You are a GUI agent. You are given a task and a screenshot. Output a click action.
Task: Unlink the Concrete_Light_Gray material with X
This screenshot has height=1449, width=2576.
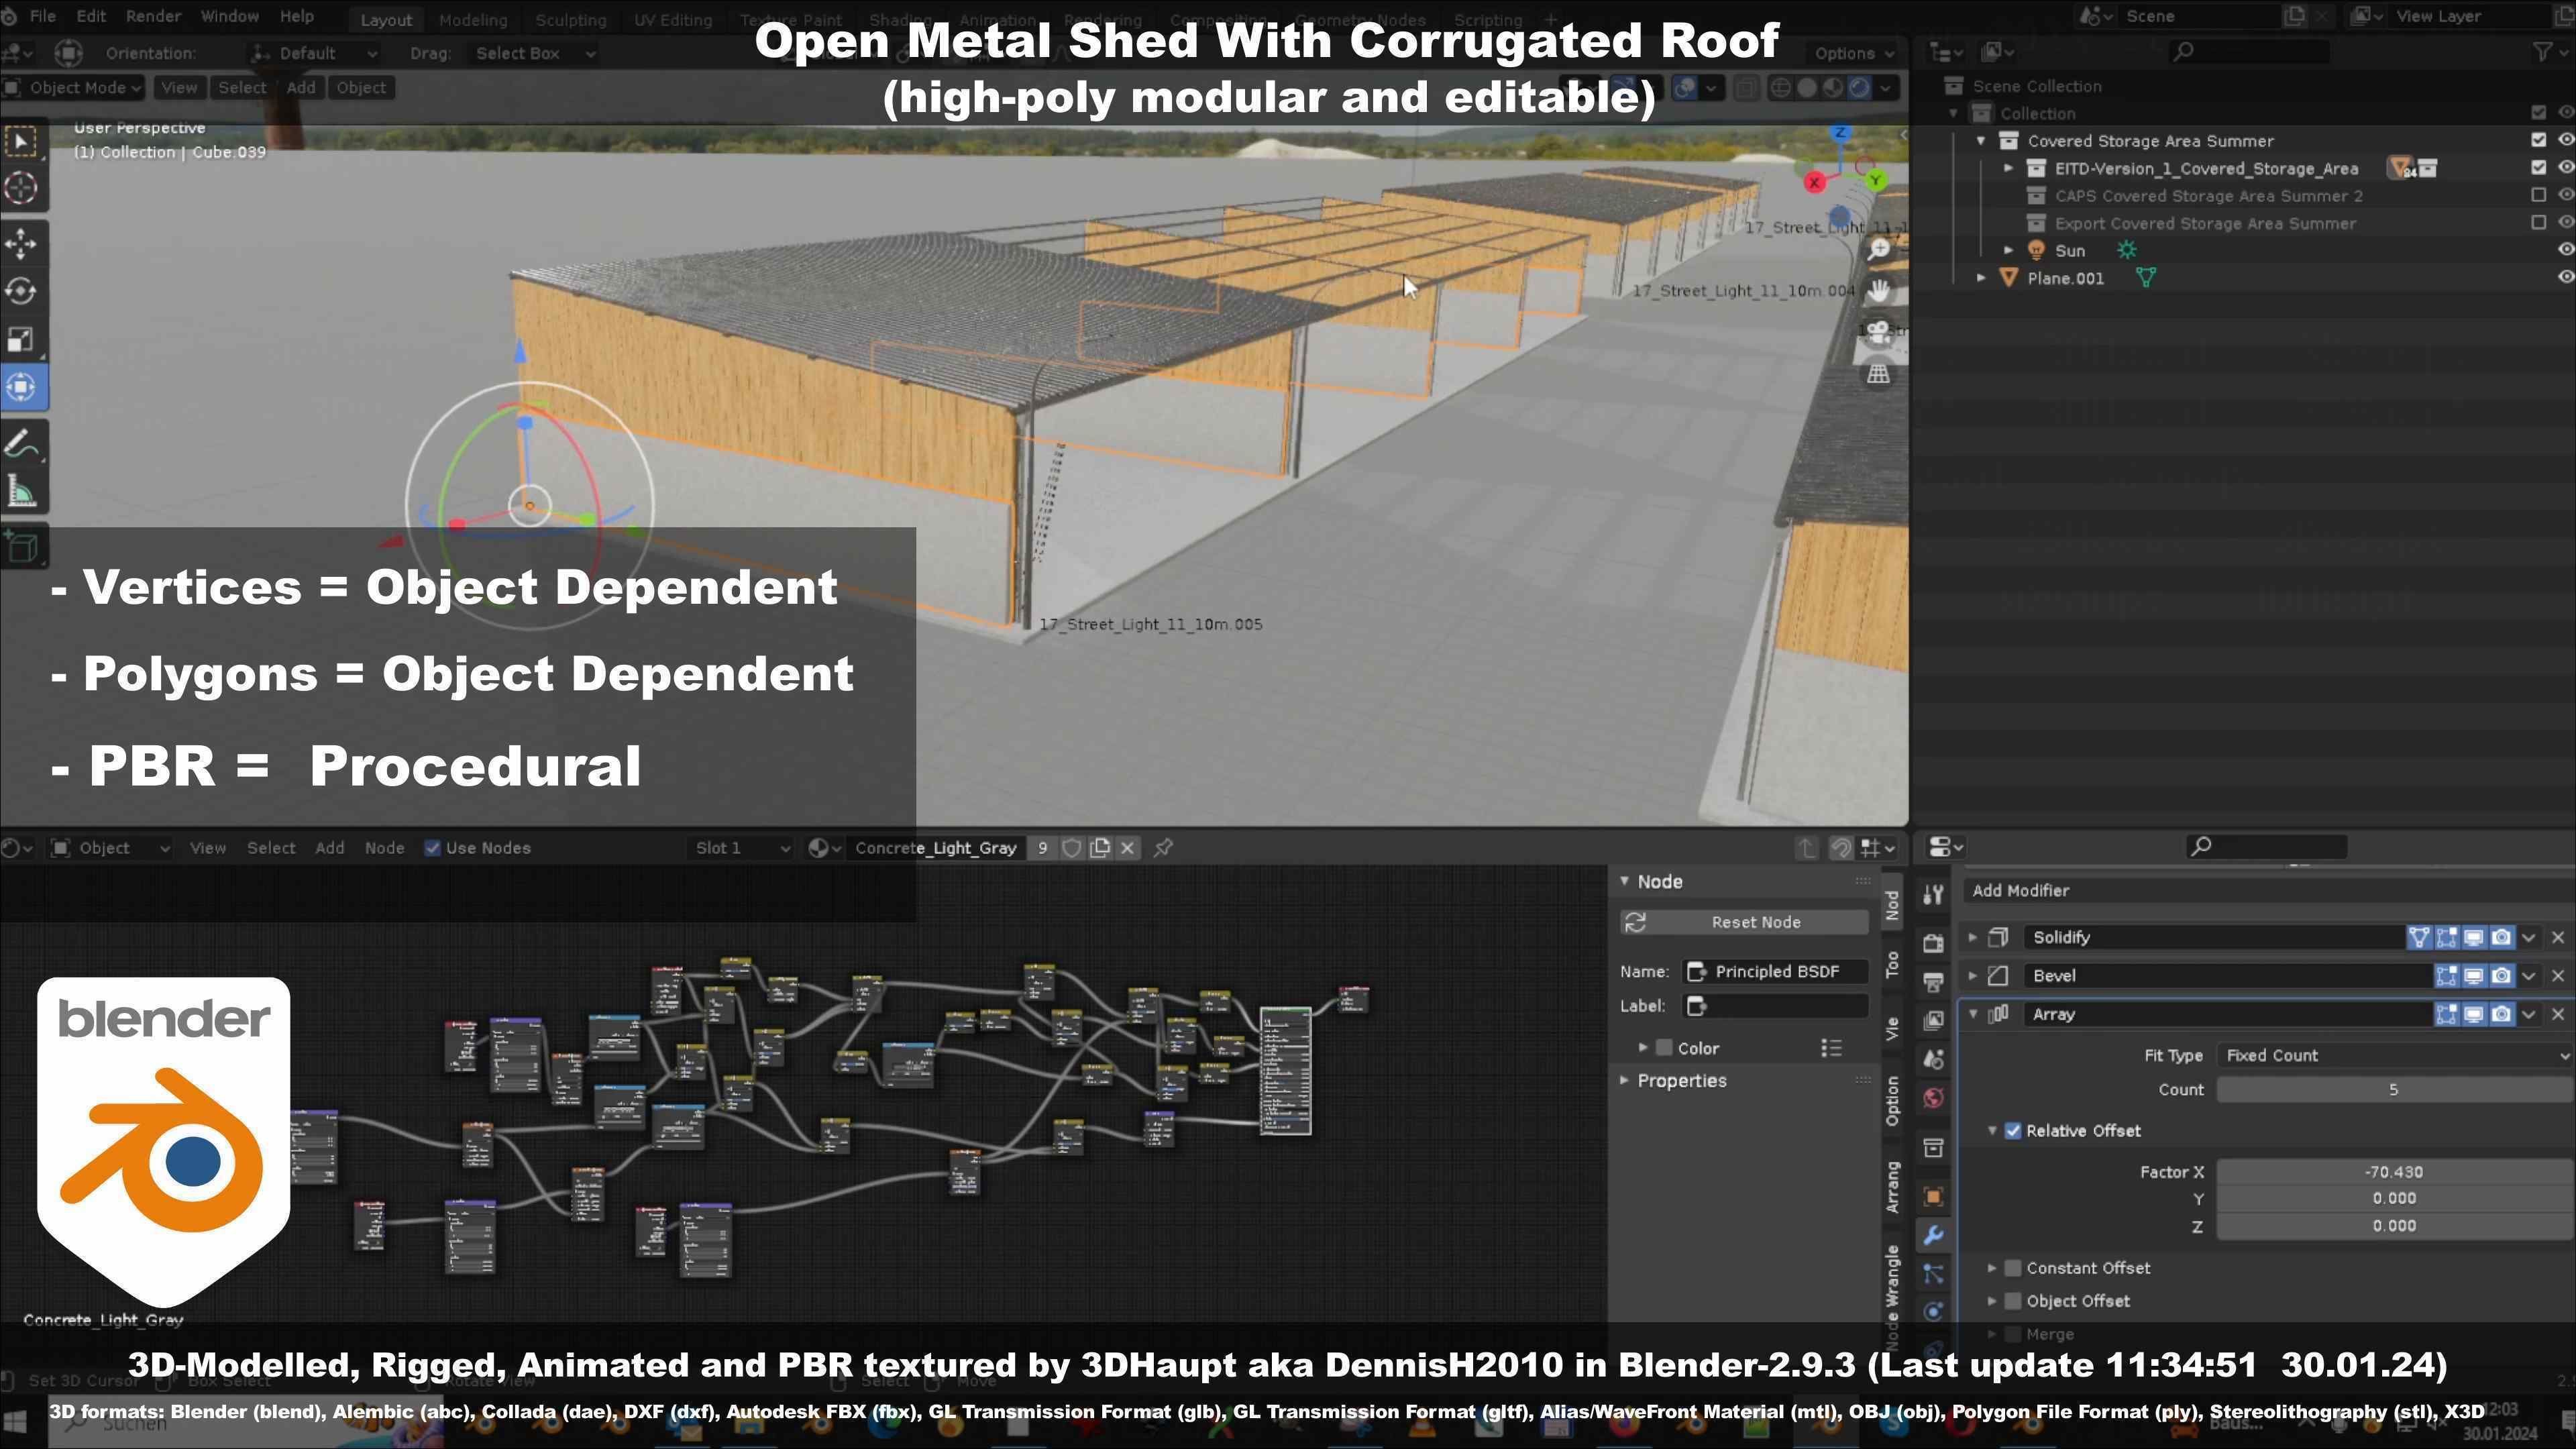coord(1127,848)
